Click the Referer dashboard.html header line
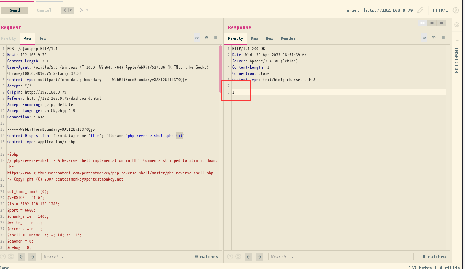 [x=54, y=98]
